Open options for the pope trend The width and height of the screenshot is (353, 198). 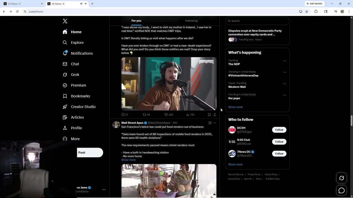(285, 95)
